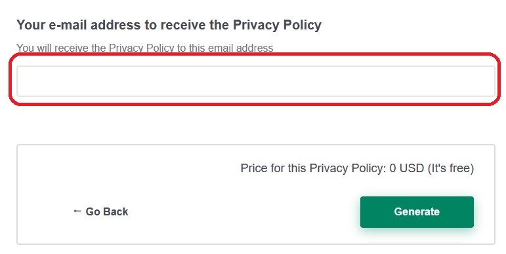
Task: Click the 'You will receive the Privacy Policy' hint
Action: [x=144, y=48]
